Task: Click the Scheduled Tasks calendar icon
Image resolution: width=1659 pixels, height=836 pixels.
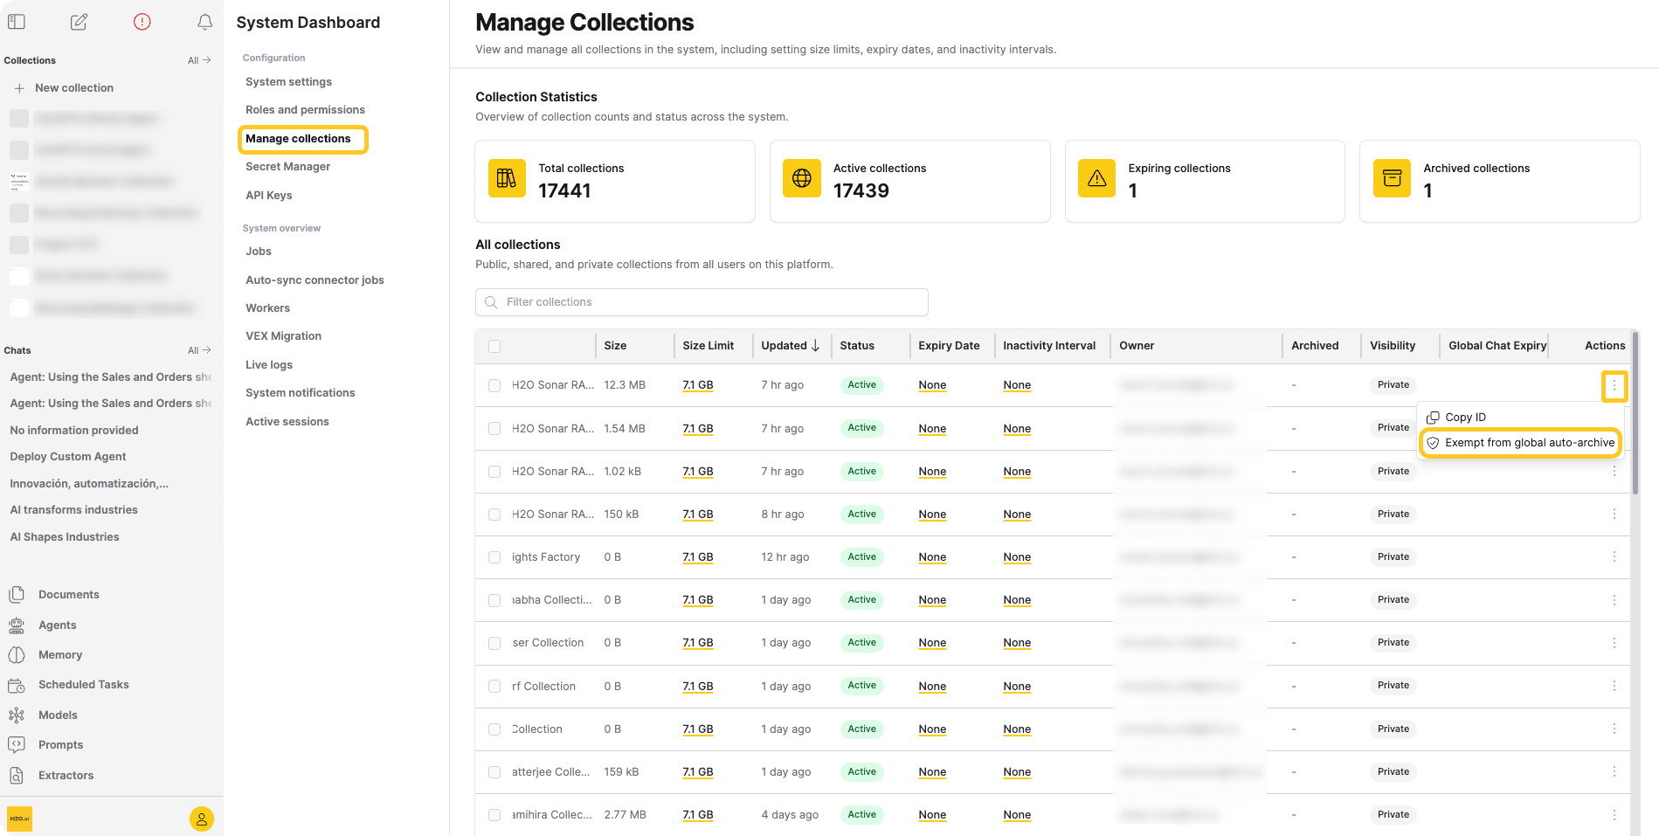Action: [17, 685]
